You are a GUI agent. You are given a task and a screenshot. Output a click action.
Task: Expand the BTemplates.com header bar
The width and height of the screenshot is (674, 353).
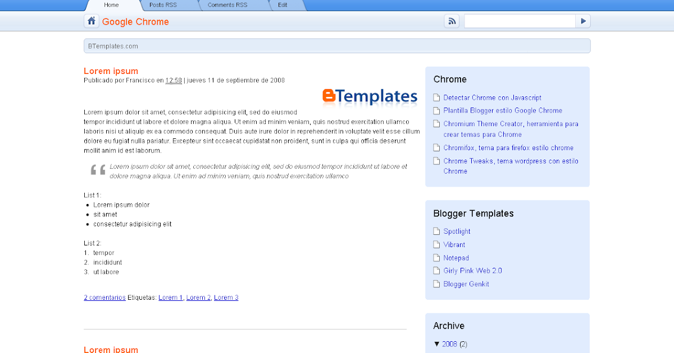(x=337, y=45)
